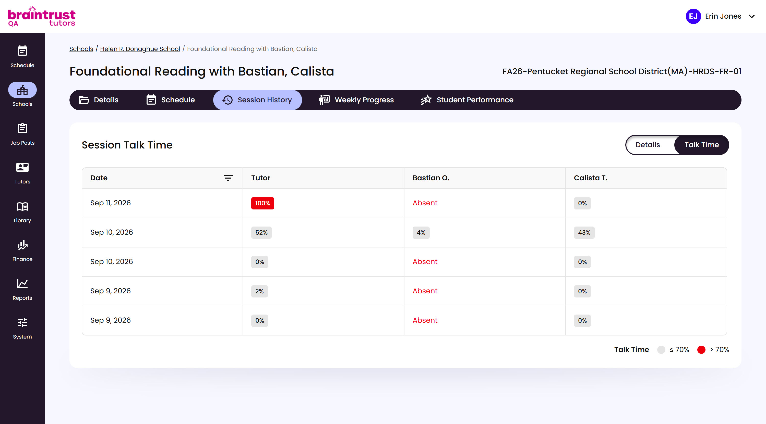Open Reports in the sidebar
766x424 pixels.
pyautogui.click(x=22, y=289)
